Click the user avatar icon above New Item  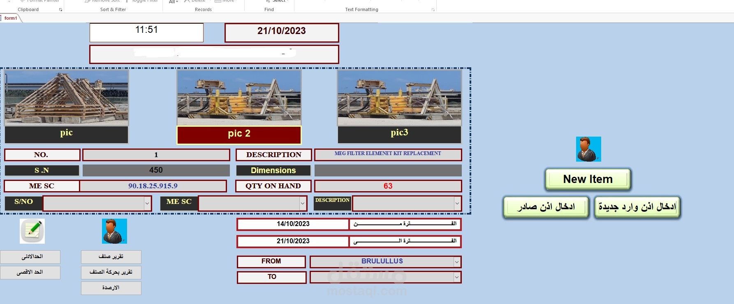click(588, 149)
